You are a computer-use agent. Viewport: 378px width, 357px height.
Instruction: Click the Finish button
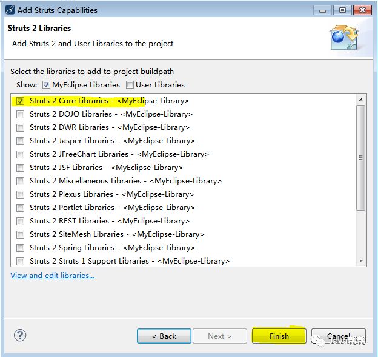(279, 336)
